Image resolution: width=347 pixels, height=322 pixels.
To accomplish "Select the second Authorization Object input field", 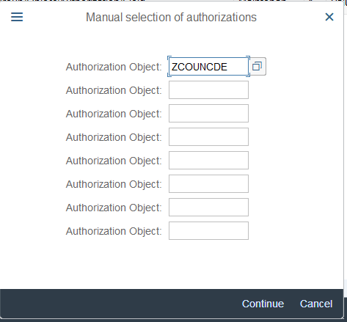I will point(208,90).
